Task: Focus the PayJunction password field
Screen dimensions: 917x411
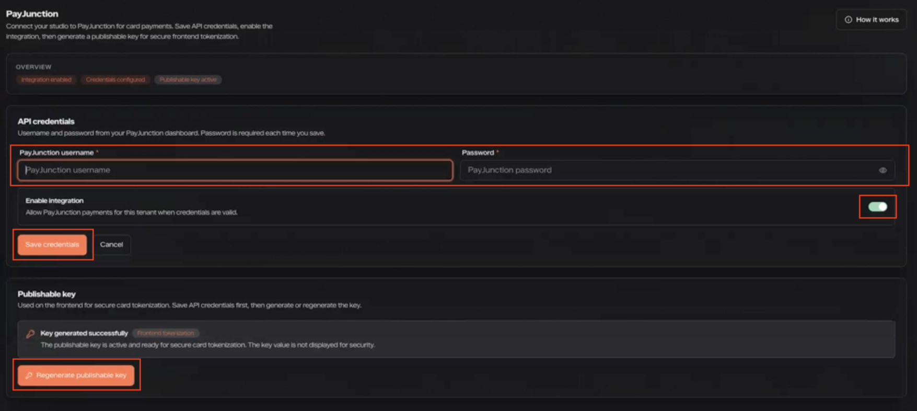Action: (677, 170)
